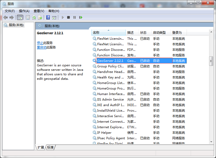
Task: Click the gear icon of Group Policy Client
Action: [94, 66]
